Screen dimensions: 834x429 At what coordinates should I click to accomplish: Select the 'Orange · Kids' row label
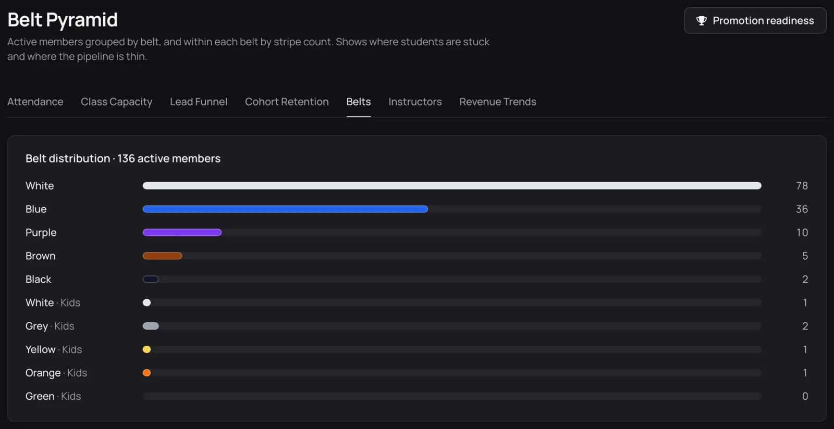[56, 373]
